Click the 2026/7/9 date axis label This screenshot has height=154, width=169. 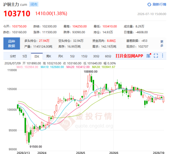point(159,153)
